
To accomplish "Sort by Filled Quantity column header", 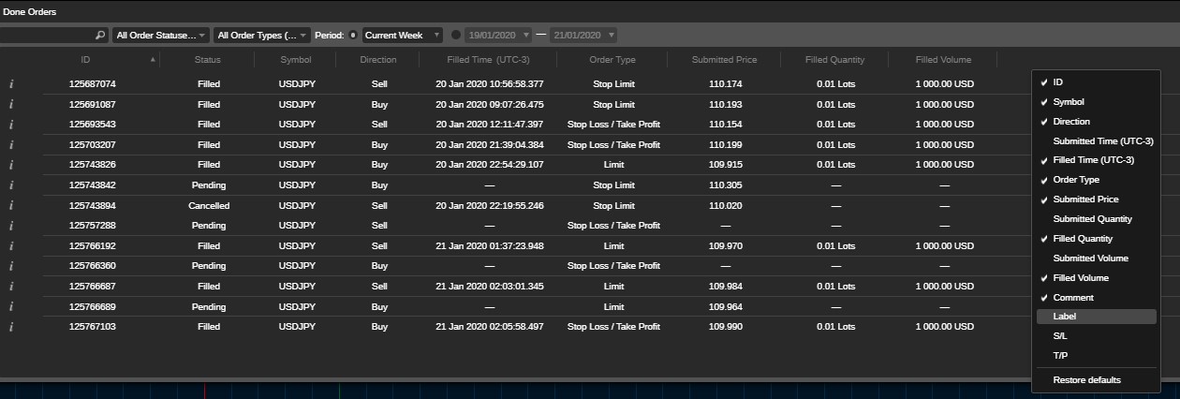I will (x=834, y=60).
